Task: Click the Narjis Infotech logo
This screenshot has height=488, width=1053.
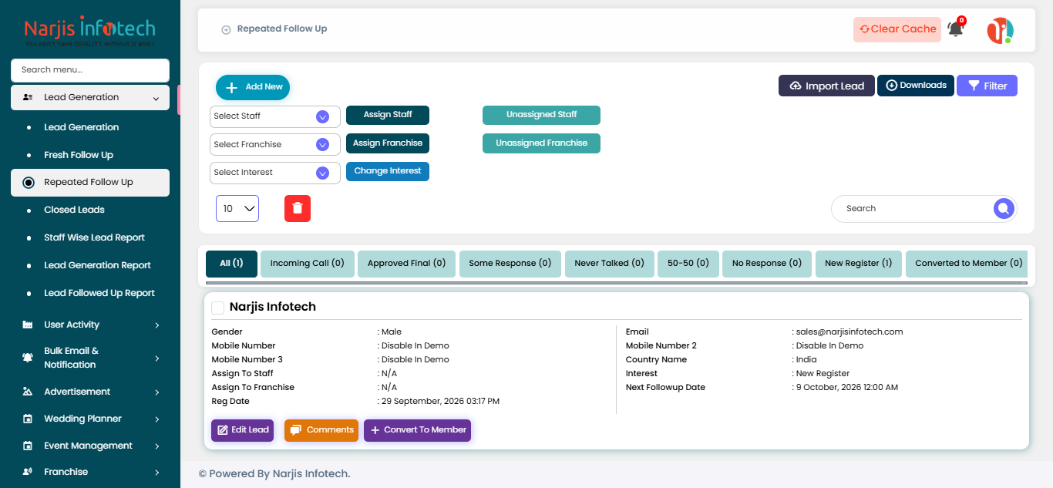Action: [90, 32]
